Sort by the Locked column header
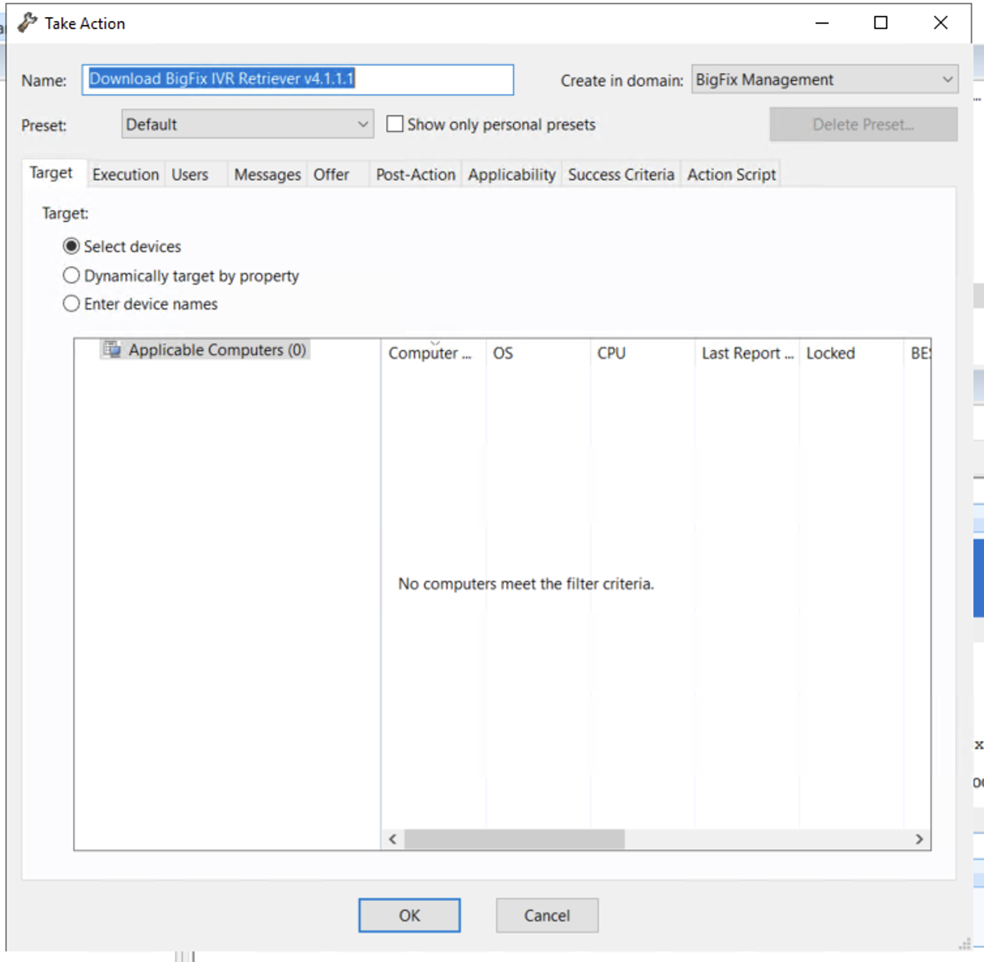Viewport: 984px width, 962px height. [x=852, y=353]
